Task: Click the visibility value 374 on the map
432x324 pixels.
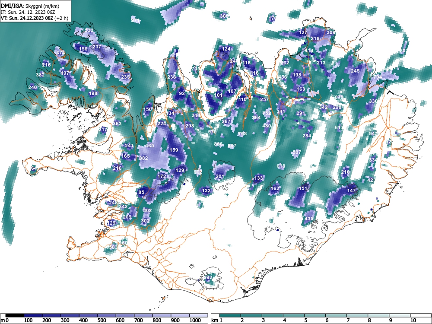Action: click(x=60, y=53)
